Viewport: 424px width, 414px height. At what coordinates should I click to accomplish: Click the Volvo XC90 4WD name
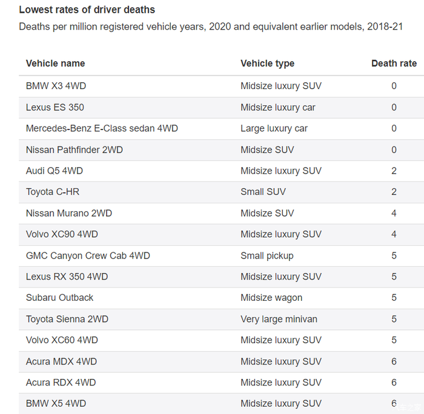tap(62, 234)
